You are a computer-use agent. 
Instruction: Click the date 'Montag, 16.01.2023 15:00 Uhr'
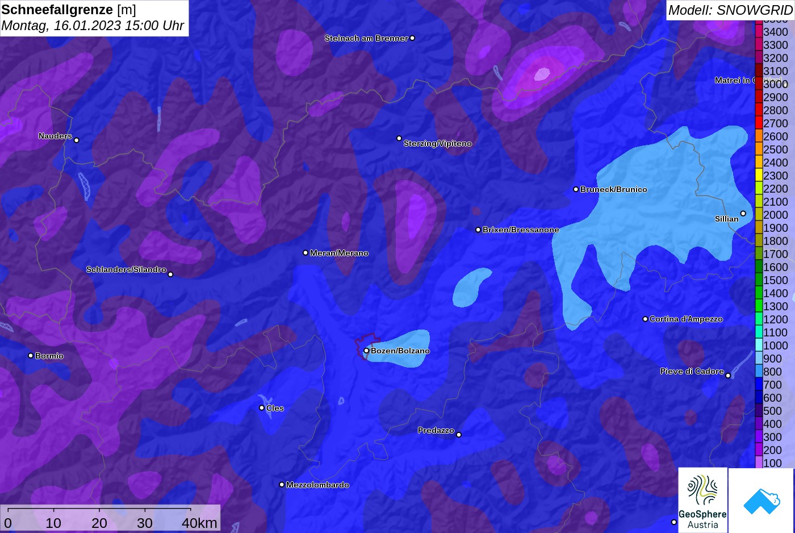pyautogui.click(x=93, y=26)
